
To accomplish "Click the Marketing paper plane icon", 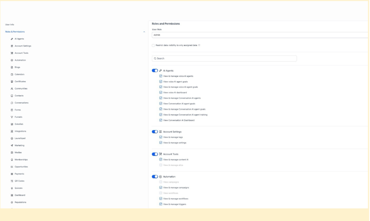I will 12,145.
